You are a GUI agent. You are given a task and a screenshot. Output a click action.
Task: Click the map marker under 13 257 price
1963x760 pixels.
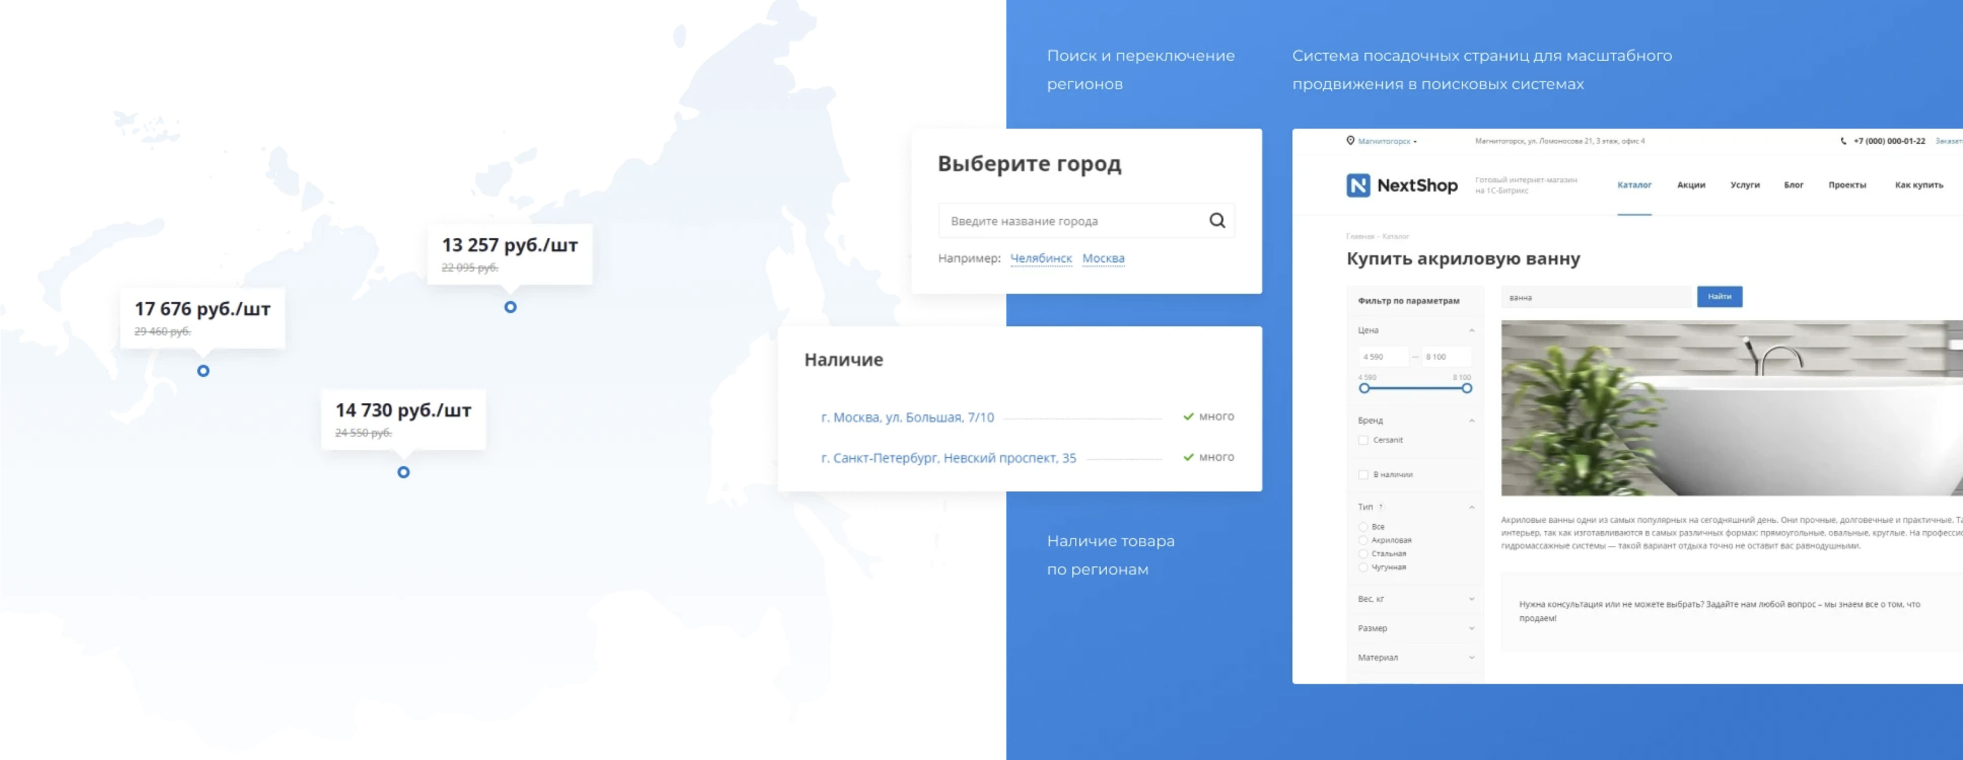pyautogui.click(x=511, y=307)
